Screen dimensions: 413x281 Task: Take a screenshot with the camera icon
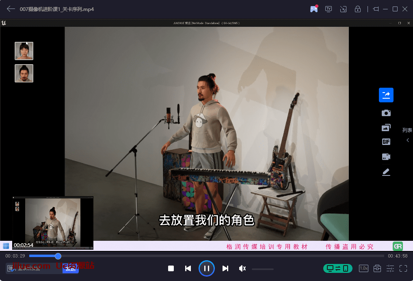coord(386,113)
